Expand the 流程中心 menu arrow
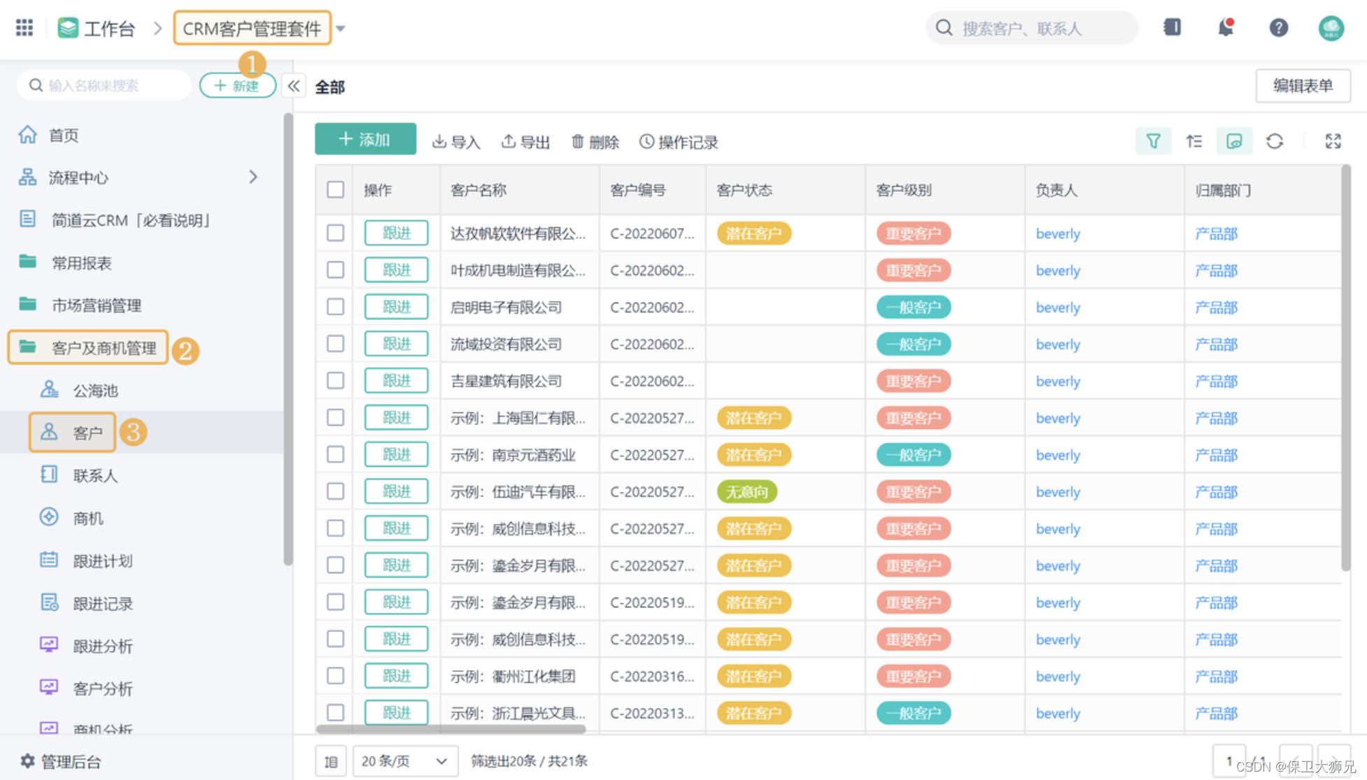 click(x=253, y=178)
